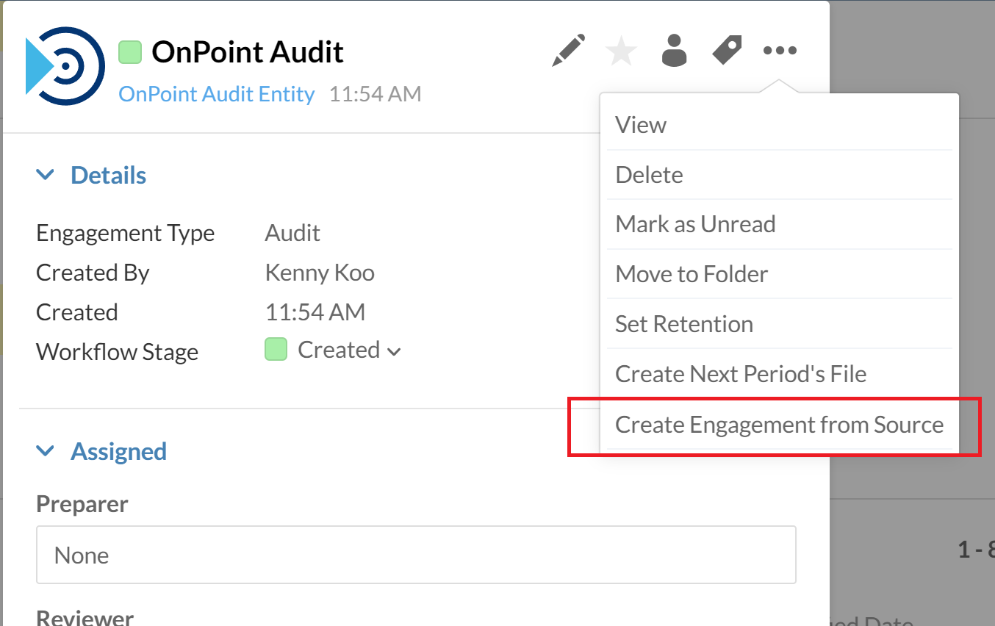The width and height of the screenshot is (995, 626).
Task: Click the tag label icon
Action: pos(727,50)
